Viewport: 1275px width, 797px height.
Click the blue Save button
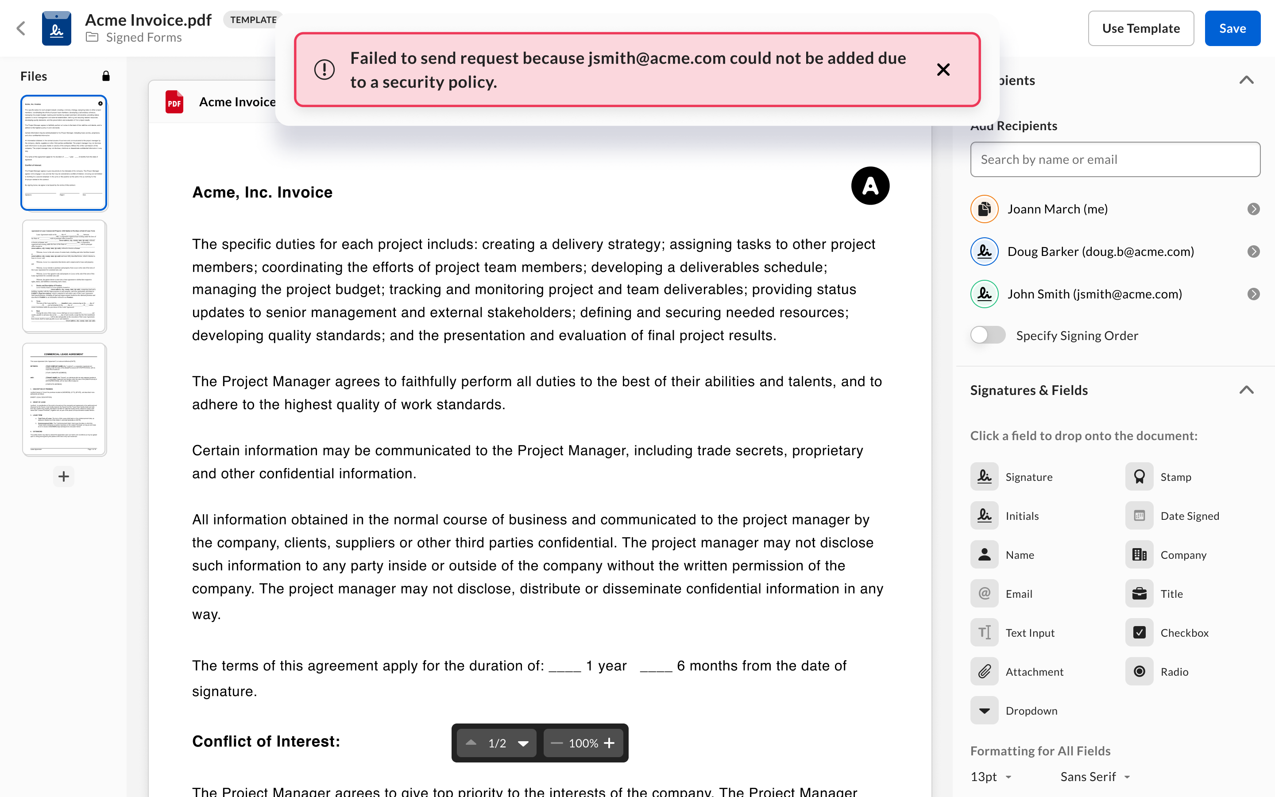(1232, 28)
